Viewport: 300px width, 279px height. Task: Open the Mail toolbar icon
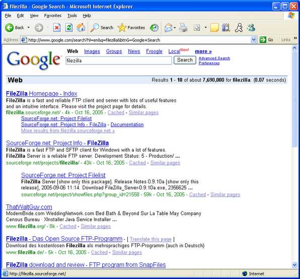click(169, 28)
